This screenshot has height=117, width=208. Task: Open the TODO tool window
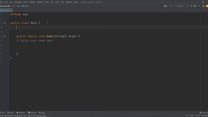(10, 113)
